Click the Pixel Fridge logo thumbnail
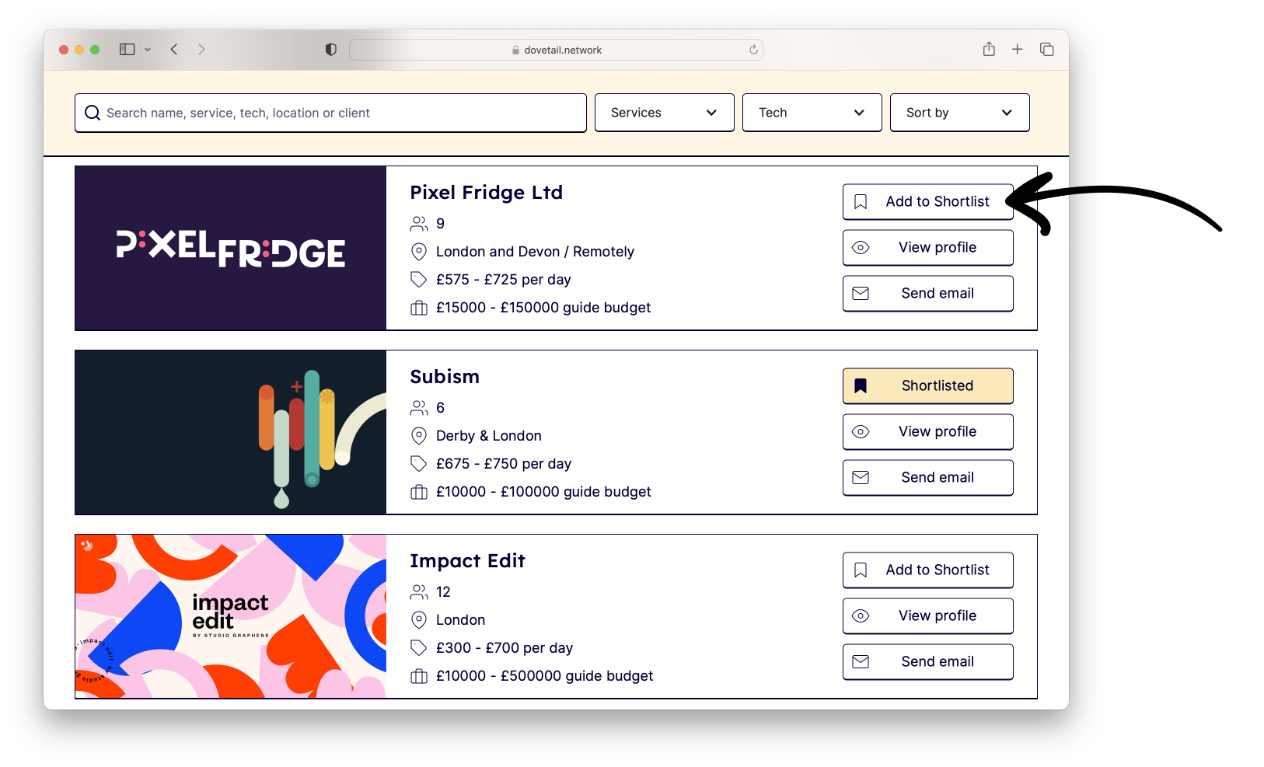Screen dimensions: 1264x767 click(x=231, y=248)
